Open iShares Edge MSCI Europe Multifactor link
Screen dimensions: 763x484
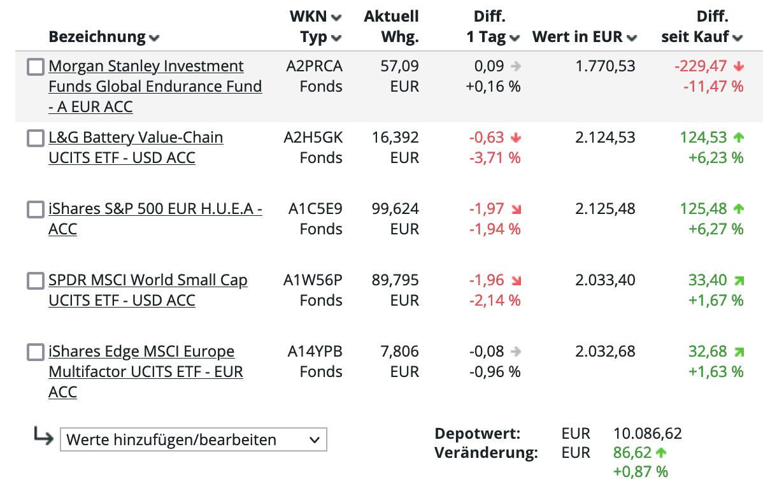[x=141, y=352]
